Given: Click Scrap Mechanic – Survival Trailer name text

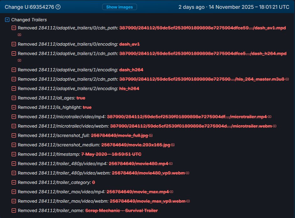Looking at the screenshot, I should tap(122, 211).
